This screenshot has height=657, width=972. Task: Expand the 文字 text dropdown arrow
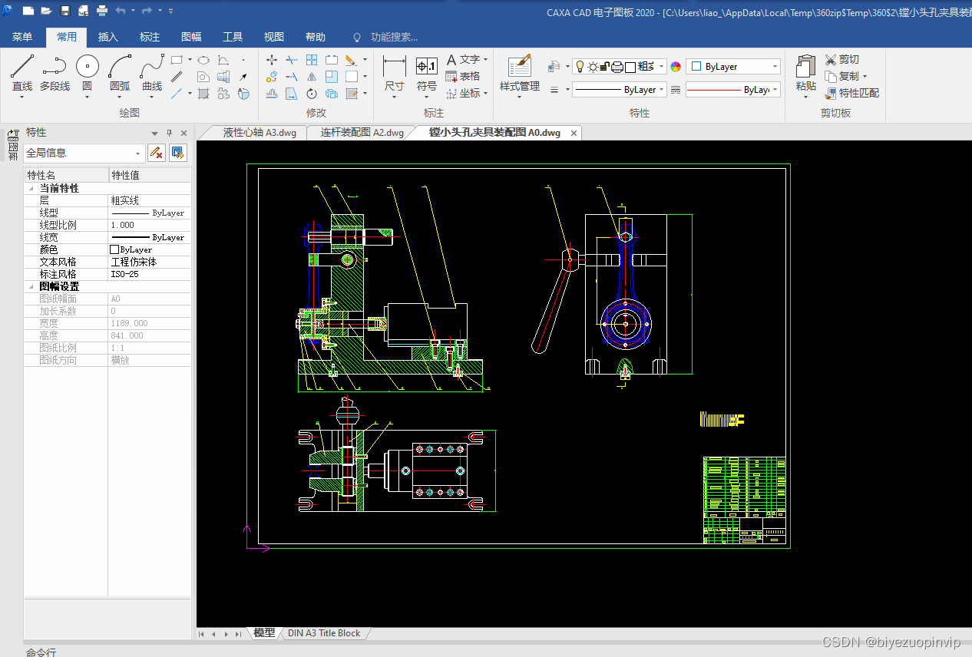[485, 60]
